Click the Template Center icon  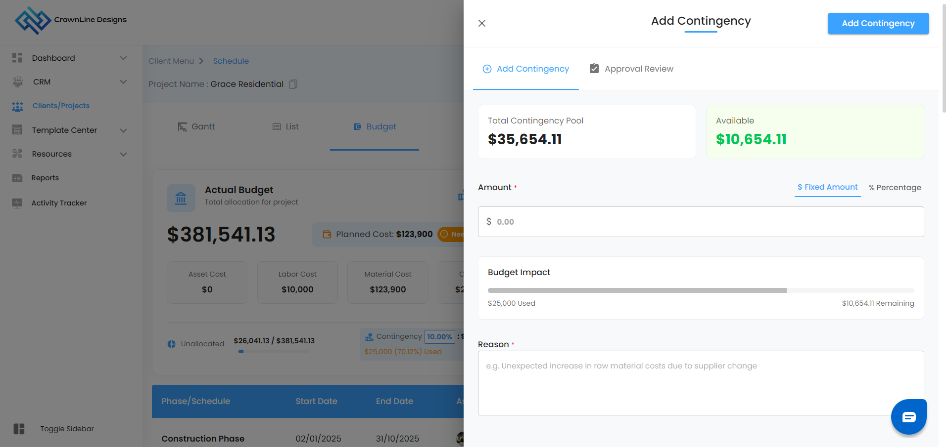click(17, 130)
